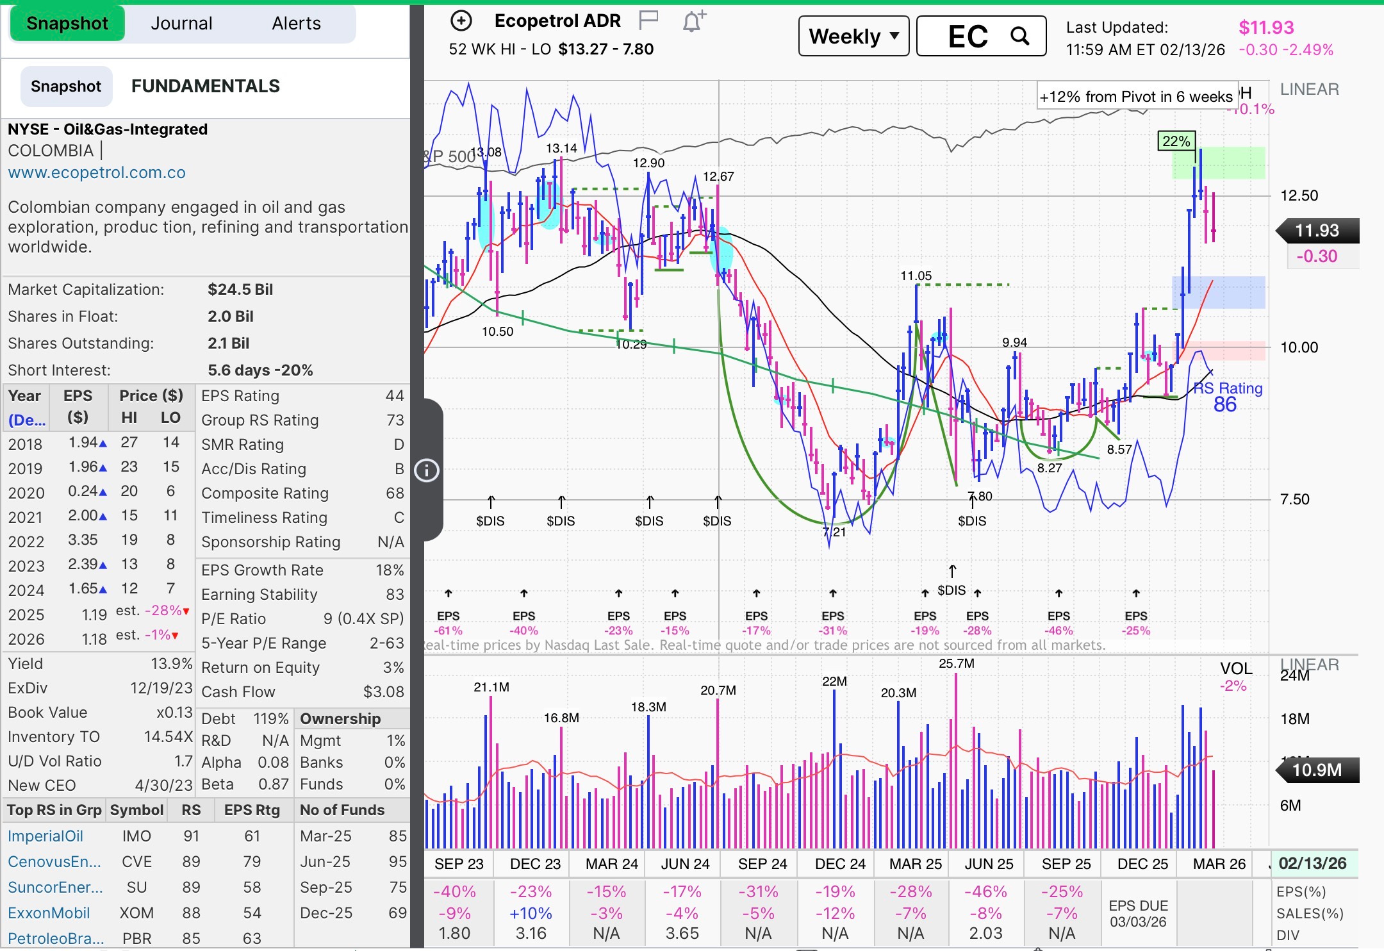Click the EC ticker symbol input box
This screenshot has width=1384, height=951.
coord(968,37)
